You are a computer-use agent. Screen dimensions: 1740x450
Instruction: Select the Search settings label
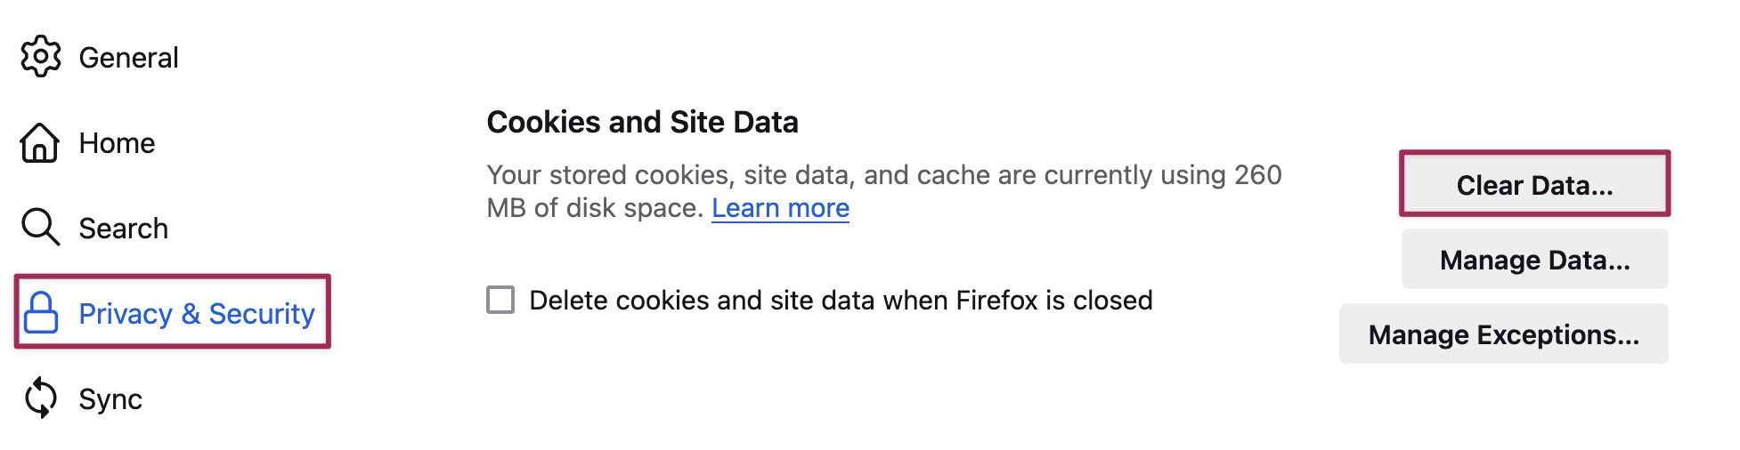(x=123, y=229)
